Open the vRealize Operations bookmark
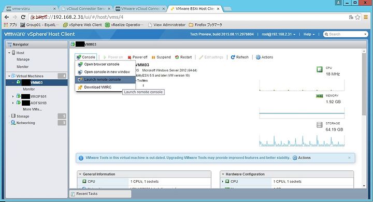373x202 pixels. point(124,25)
